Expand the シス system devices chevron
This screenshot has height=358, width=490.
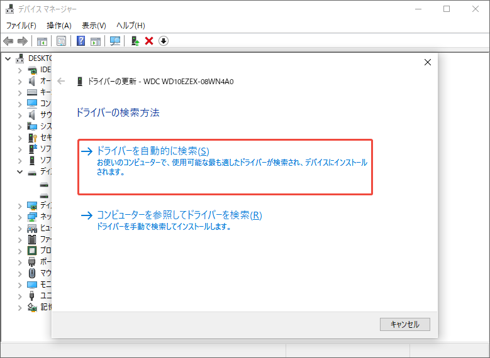(x=20, y=127)
